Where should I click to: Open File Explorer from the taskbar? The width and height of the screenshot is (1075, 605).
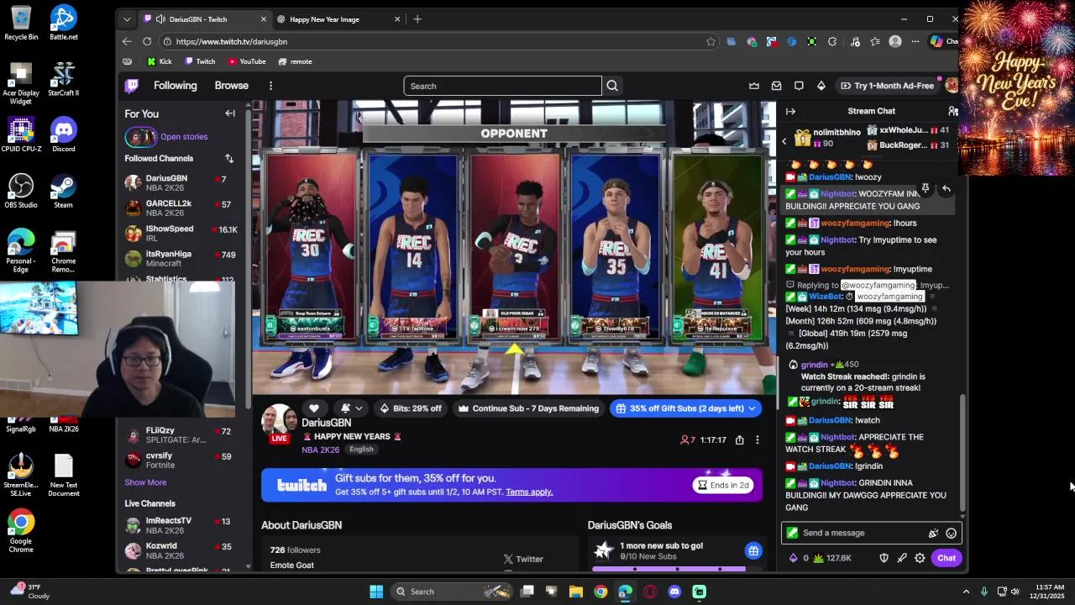pos(576,592)
